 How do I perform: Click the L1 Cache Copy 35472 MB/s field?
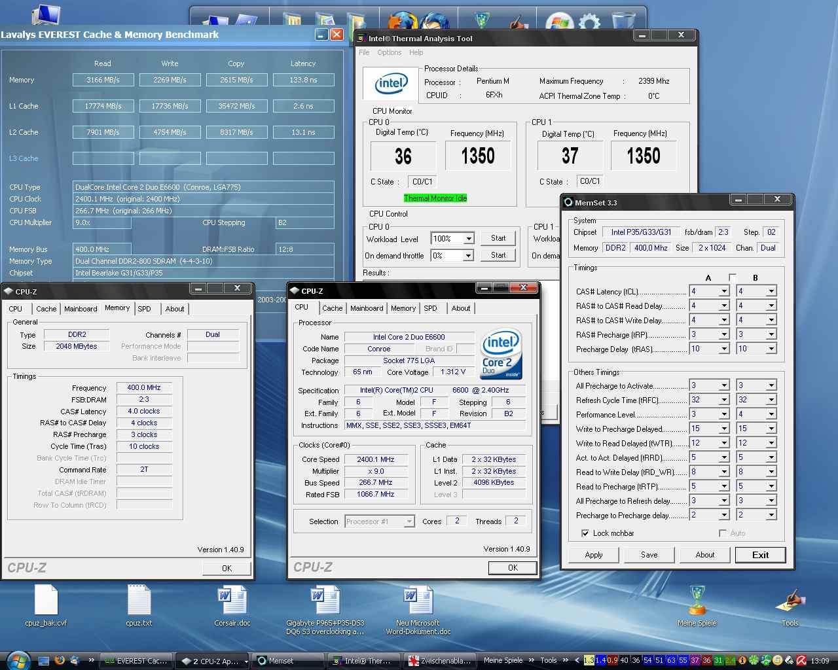[236, 106]
